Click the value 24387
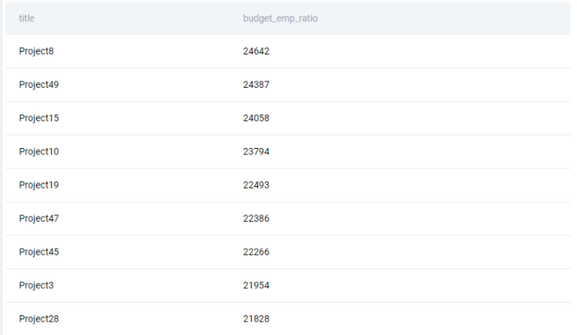 point(256,85)
